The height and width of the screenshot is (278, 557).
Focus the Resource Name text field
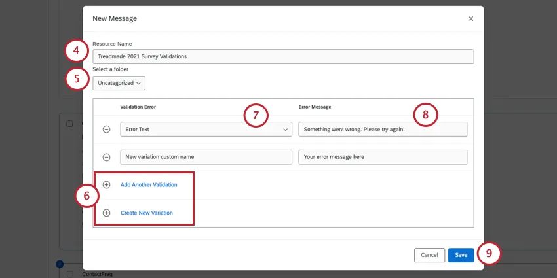(x=282, y=56)
